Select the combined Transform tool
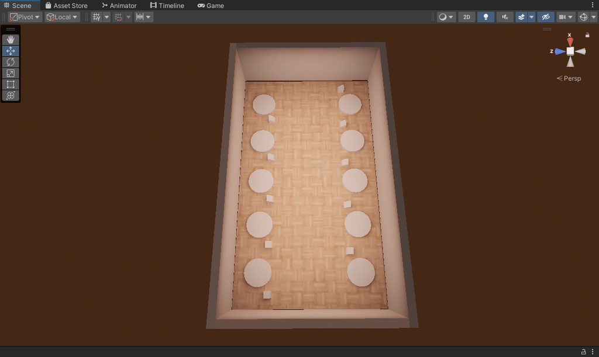Viewport: 599px width, 357px height. pyautogui.click(x=11, y=96)
